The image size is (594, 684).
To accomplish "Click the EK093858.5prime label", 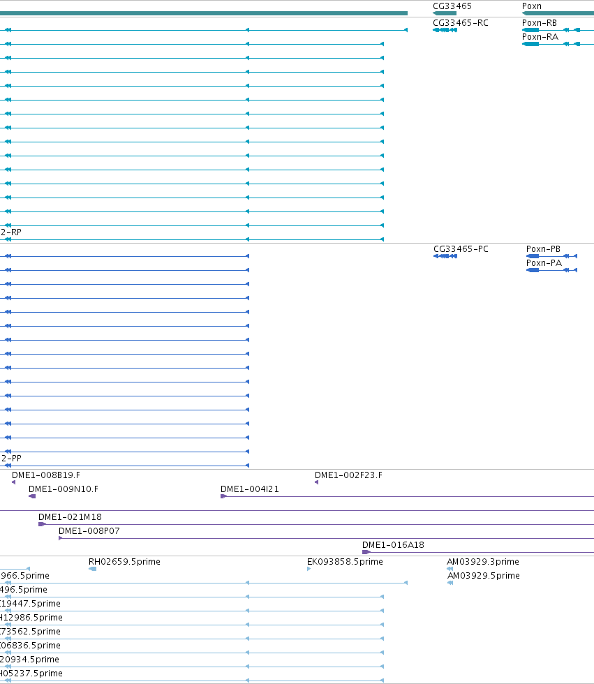I will pyautogui.click(x=345, y=561).
